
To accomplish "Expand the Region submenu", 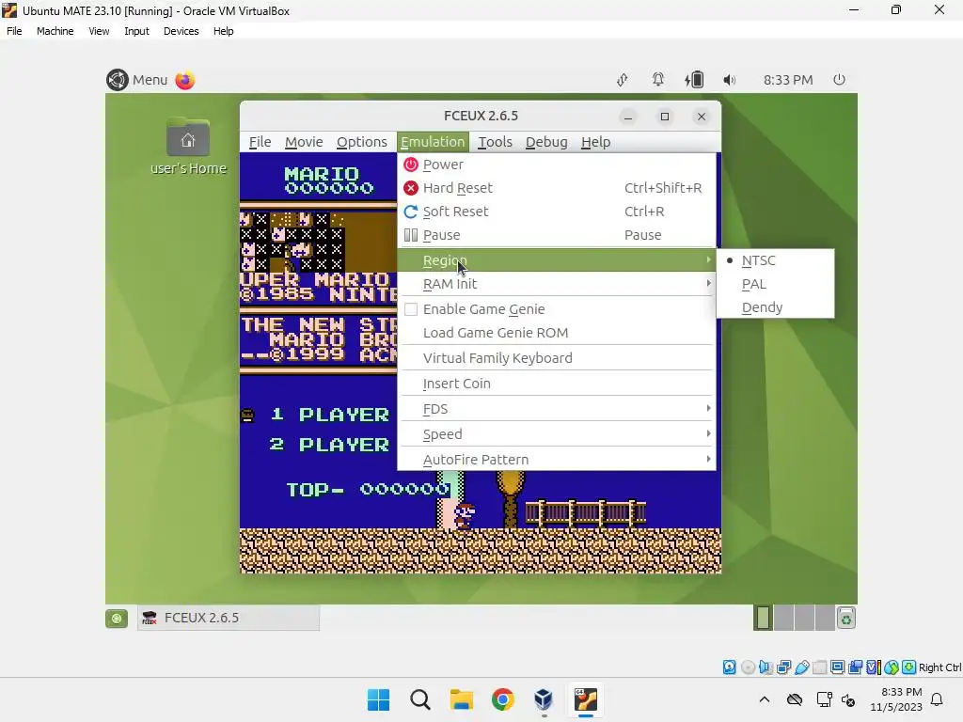I will click(557, 260).
